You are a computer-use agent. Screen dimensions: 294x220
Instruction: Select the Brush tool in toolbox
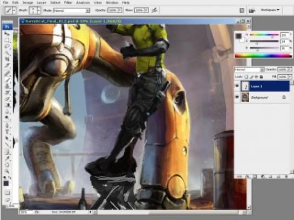7,80
